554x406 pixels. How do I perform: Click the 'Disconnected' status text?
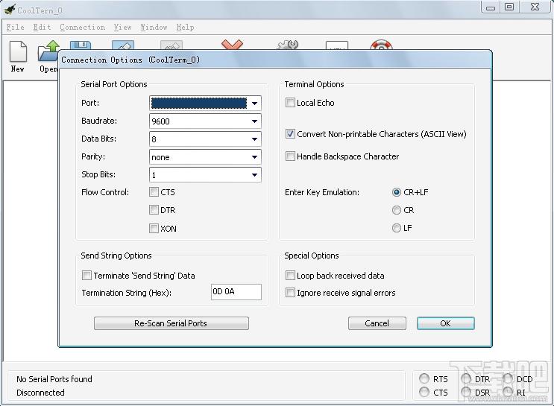40,393
